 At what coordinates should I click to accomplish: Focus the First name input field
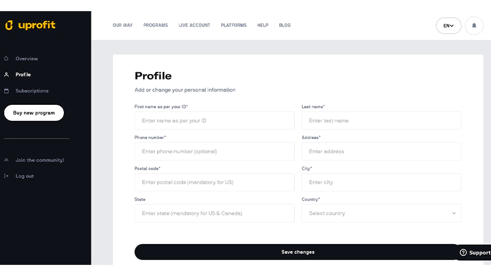(x=214, y=121)
